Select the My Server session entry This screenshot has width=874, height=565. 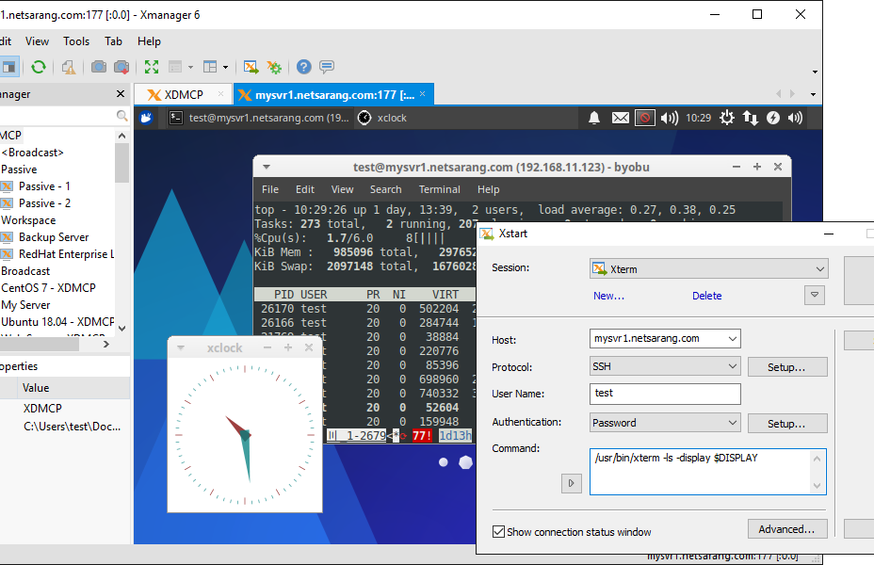click(25, 305)
